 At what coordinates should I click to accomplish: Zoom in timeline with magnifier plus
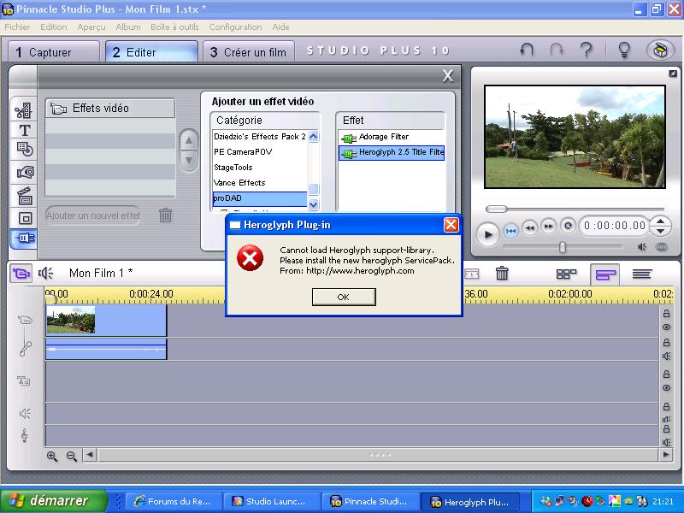pyautogui.click(x=52, y=457)
